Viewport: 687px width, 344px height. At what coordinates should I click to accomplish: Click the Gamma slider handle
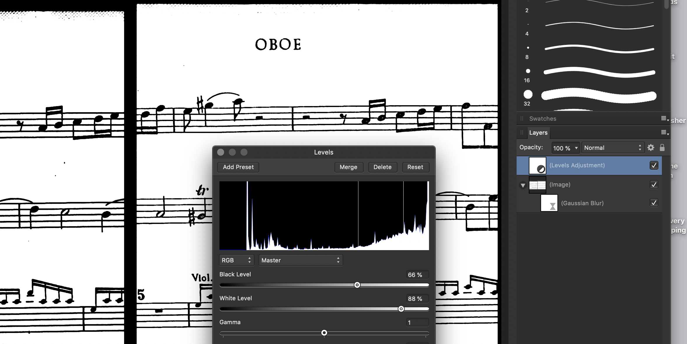[324, 333]
